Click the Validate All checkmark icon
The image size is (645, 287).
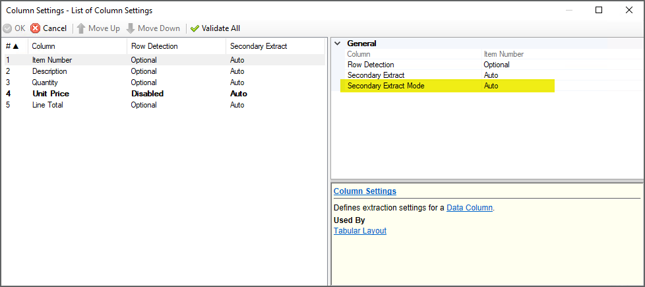click(x=195, y=28)
